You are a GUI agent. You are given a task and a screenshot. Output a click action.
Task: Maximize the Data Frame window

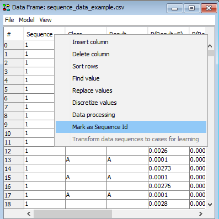point(191,8)
